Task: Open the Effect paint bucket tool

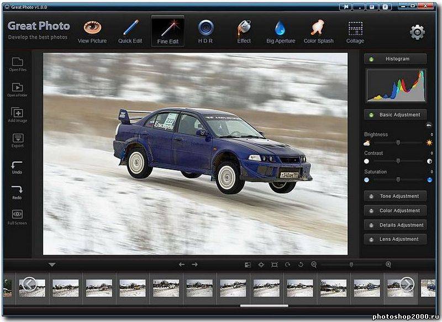Action: coord(244,31)
